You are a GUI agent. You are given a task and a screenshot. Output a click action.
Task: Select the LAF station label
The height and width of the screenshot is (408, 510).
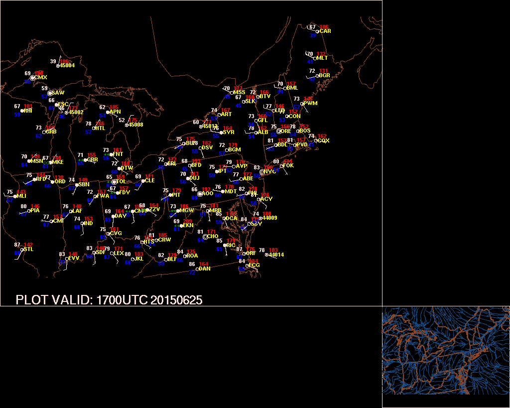(77, 211)
